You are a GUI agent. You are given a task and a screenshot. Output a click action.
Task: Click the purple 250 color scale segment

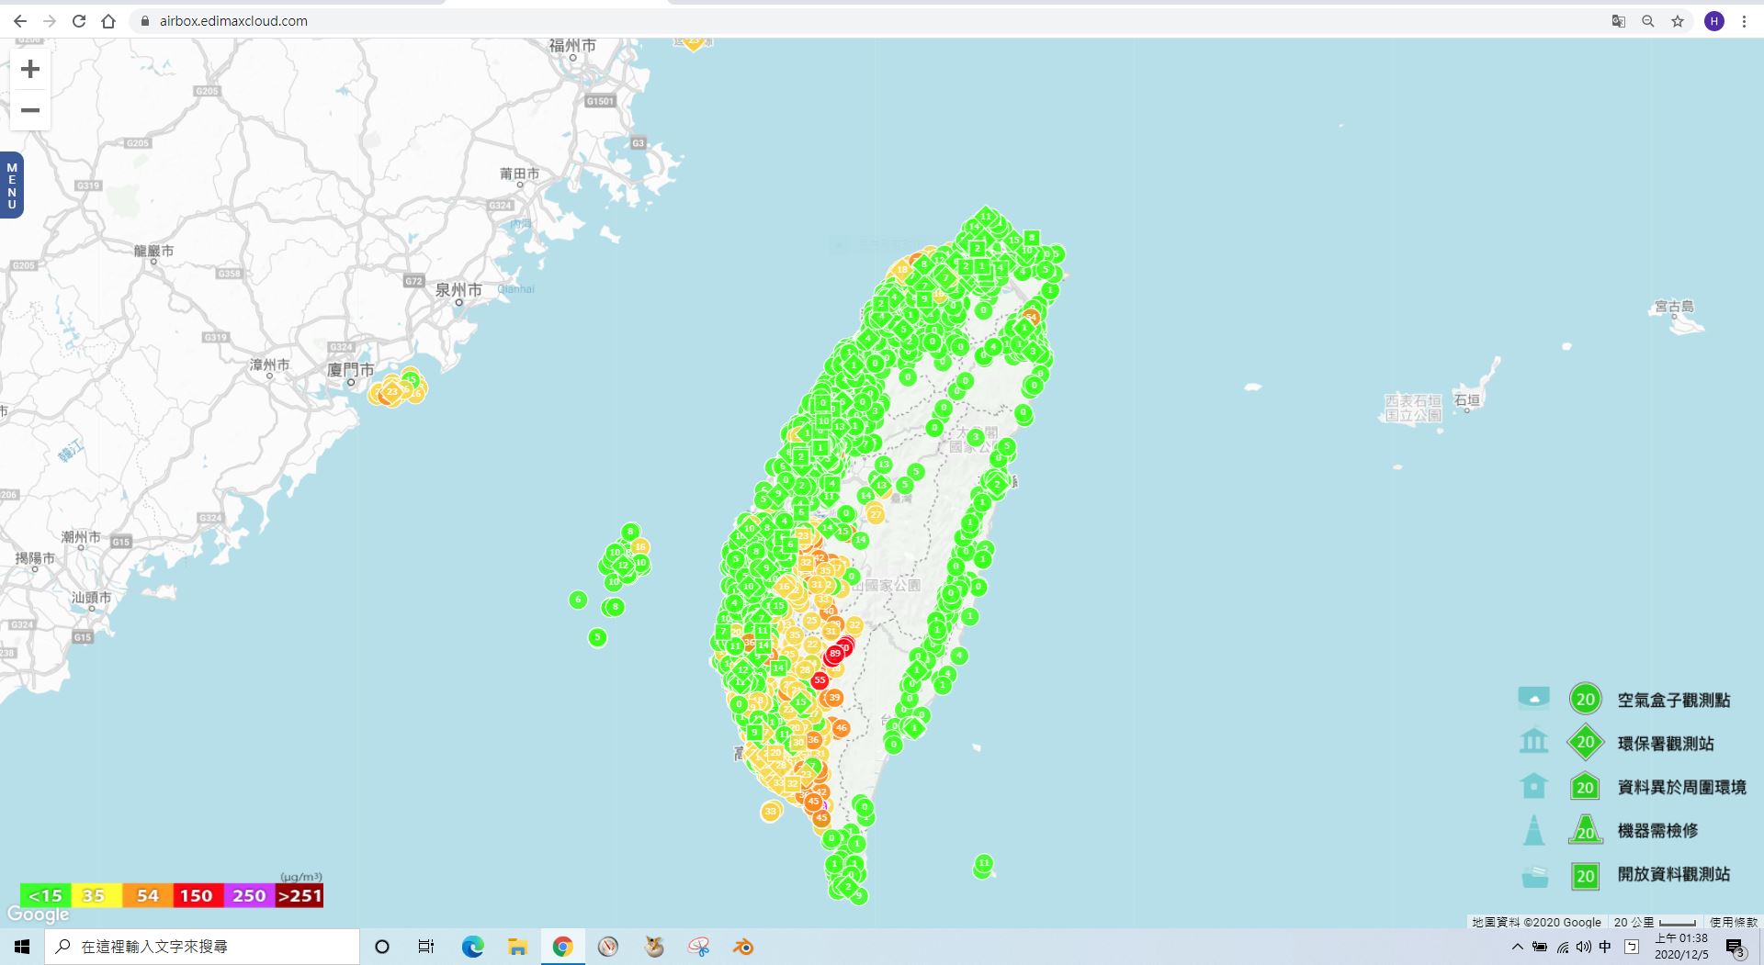pos(248,895)
